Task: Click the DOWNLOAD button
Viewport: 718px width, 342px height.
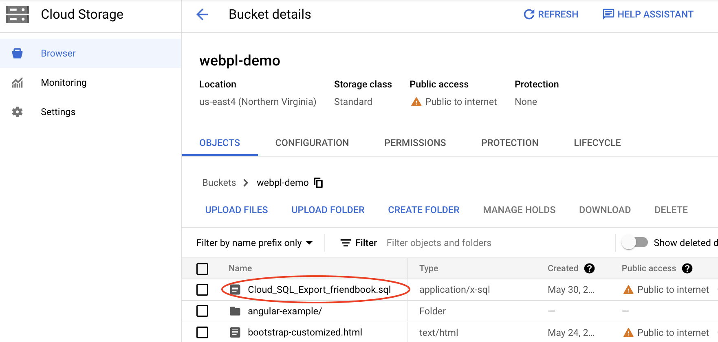Action: (x=605, y=210)
